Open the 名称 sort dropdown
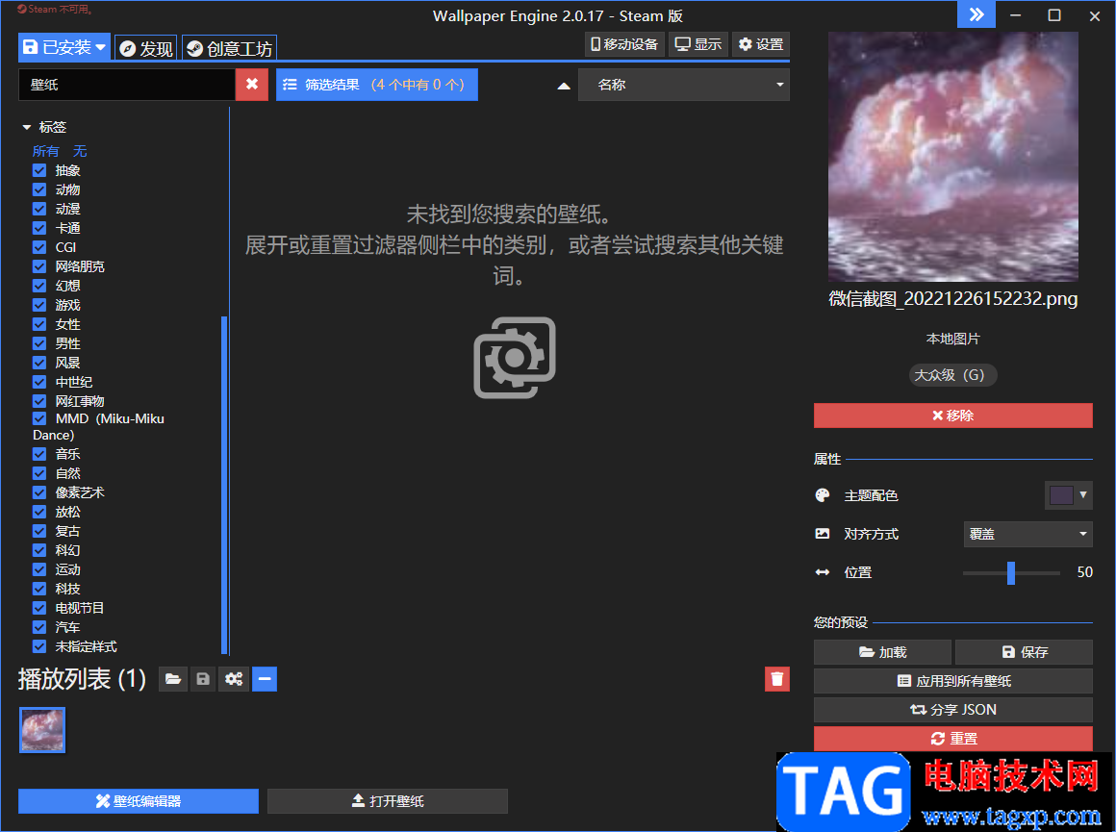This screenshot has height=832, width=1116. (x=684, y=85)
